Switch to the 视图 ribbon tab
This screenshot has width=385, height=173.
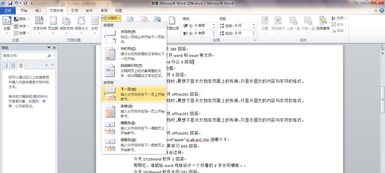(119, 10)
